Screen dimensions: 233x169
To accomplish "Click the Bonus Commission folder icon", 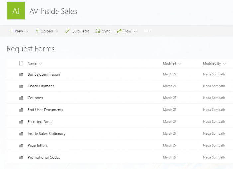I will pyautogui.click(x=21, y=74).
